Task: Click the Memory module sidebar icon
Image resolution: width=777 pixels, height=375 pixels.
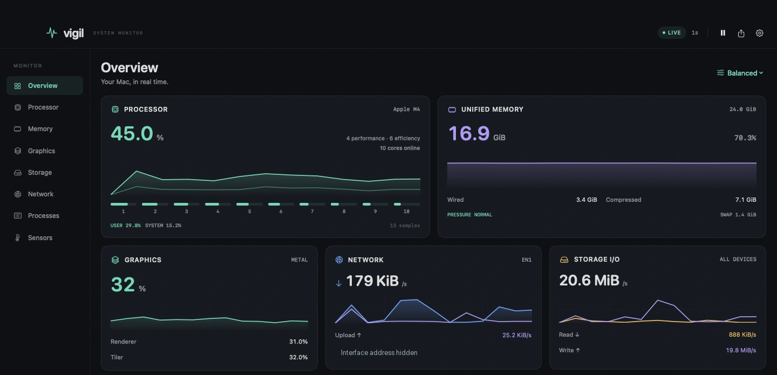Action: tap(18, 129)
